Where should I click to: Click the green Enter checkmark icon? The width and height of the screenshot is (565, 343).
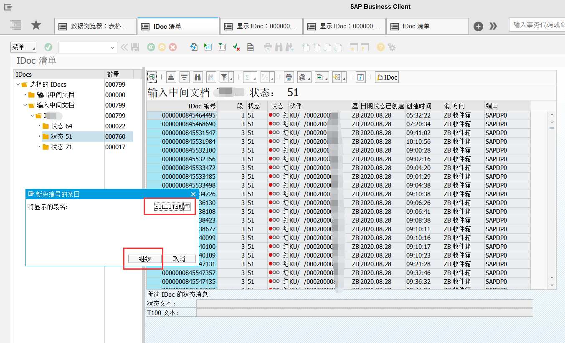click(48, 48)
